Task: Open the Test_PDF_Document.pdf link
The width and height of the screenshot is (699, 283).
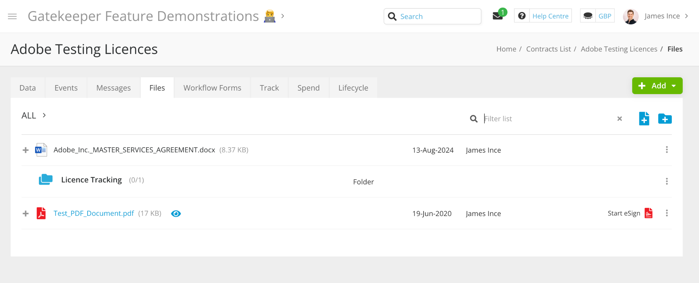Action: pyautogui.click(x=94, y=213)
